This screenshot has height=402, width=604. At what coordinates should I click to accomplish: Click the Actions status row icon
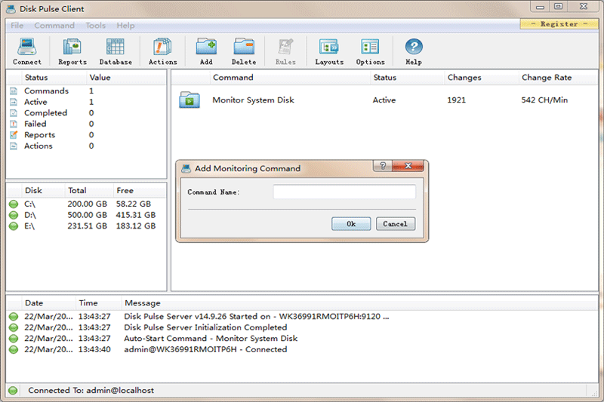click(14, 146)
